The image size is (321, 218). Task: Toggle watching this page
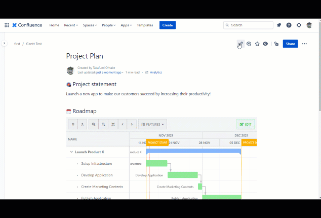click(265, 44)
